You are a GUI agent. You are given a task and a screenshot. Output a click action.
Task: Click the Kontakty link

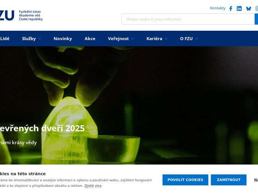218,8
